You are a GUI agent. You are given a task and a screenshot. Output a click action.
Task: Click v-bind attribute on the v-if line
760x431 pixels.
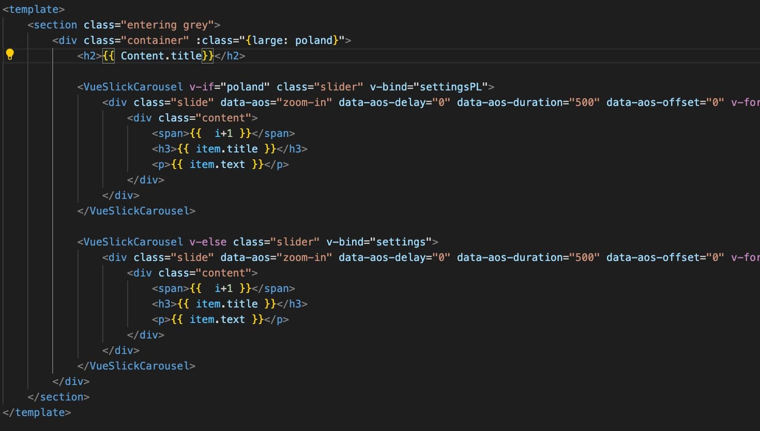[389, 87]
